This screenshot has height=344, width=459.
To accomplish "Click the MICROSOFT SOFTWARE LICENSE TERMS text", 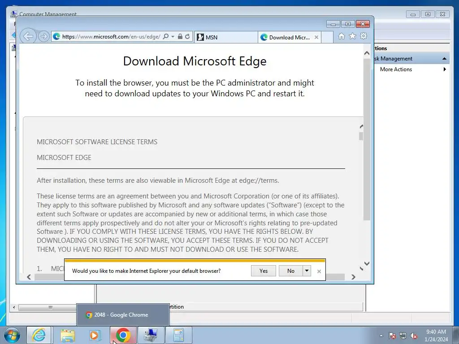I will (x=97, y=142).
